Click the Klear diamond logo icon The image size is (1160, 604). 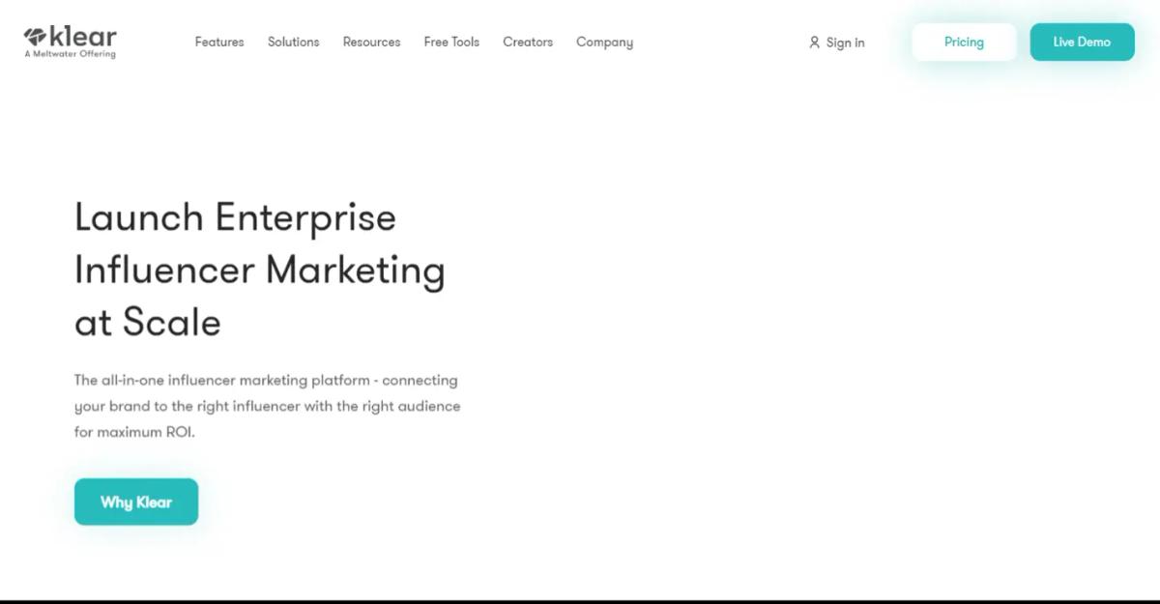pos(34,37)
